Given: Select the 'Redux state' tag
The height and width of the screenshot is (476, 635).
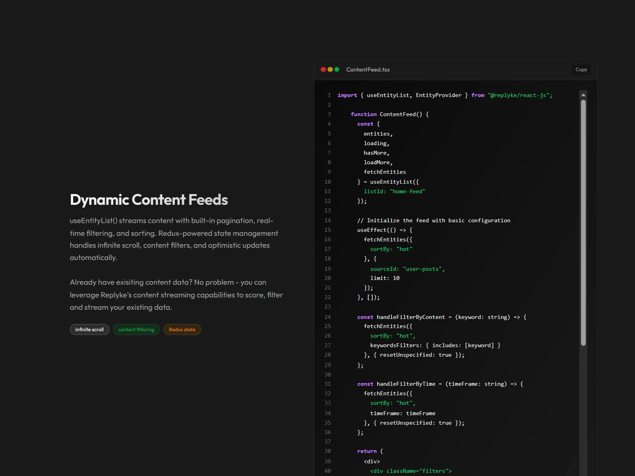Looking at the screenshot, I should [x=182, y=330].
